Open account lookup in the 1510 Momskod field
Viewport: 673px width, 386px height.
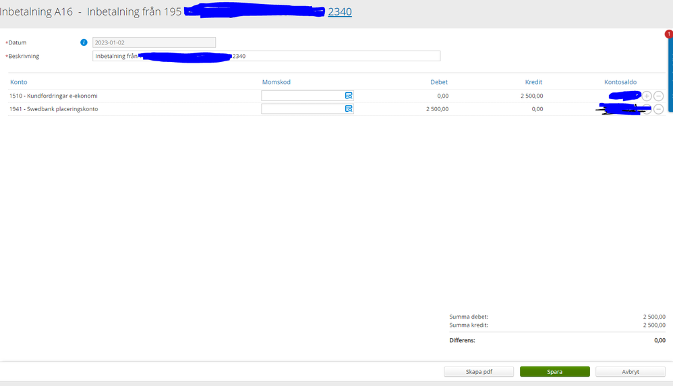click(x=349, y=96)
